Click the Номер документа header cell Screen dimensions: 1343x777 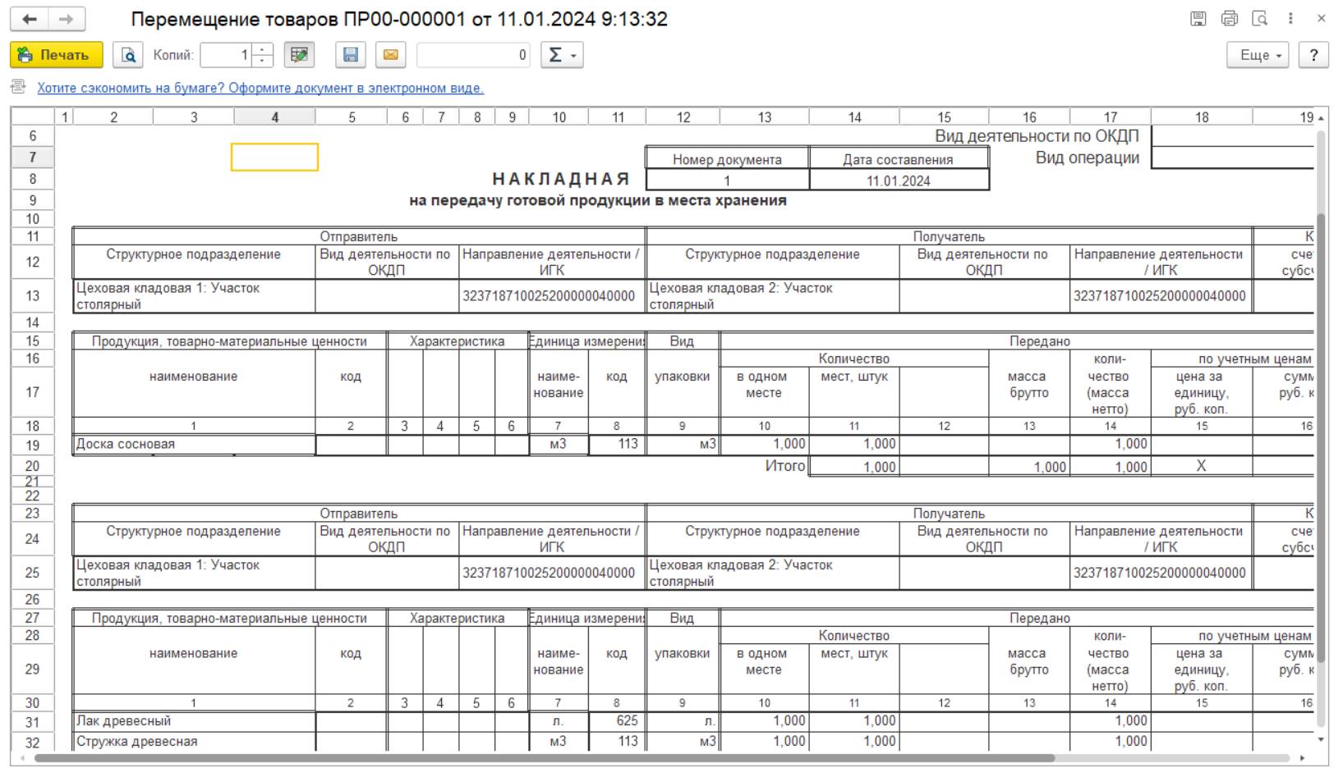coord(727,159)
